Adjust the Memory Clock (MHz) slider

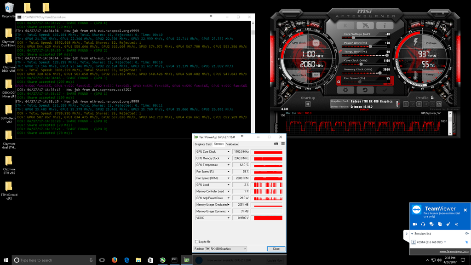click(x=364, y=73)
